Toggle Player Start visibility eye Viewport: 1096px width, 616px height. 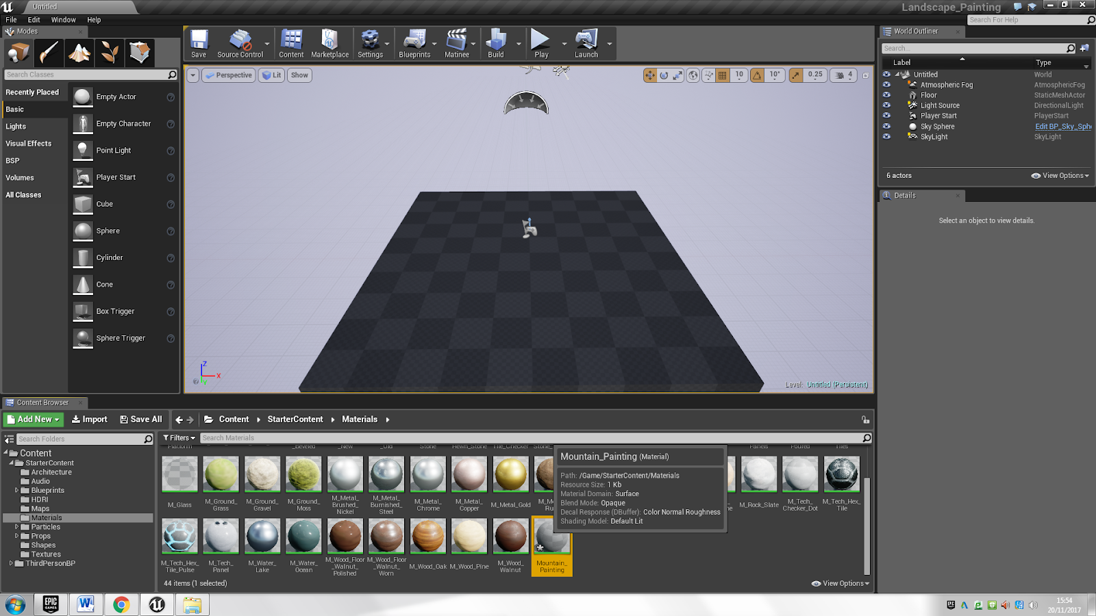click(x=886, y=116)
